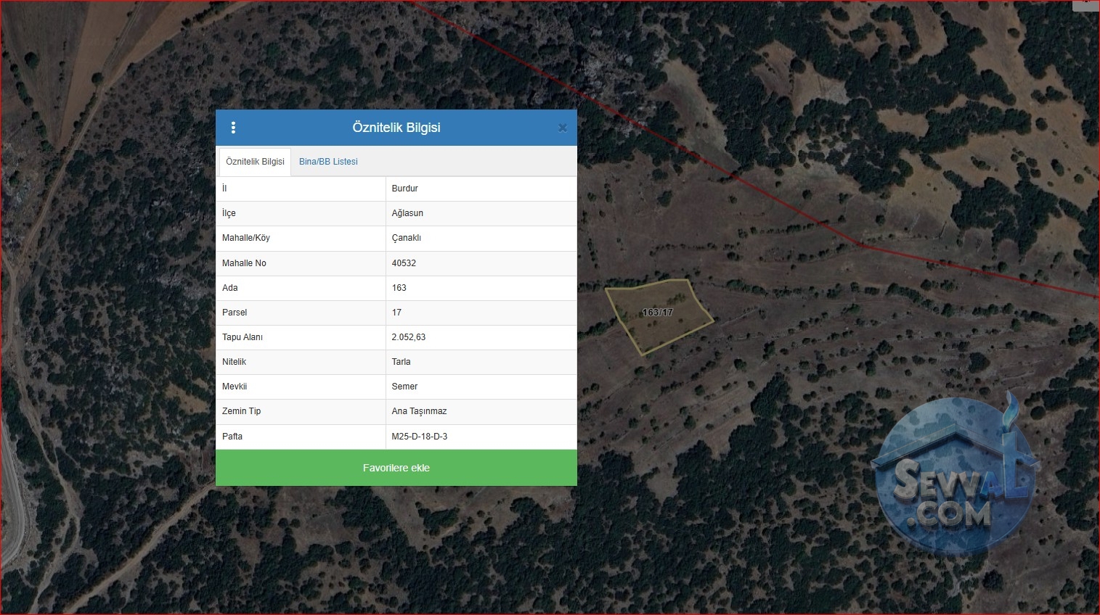This screenshot has width=1100, height=615.
Task: Click the Burdur value cell
Action: pos(481,189)
